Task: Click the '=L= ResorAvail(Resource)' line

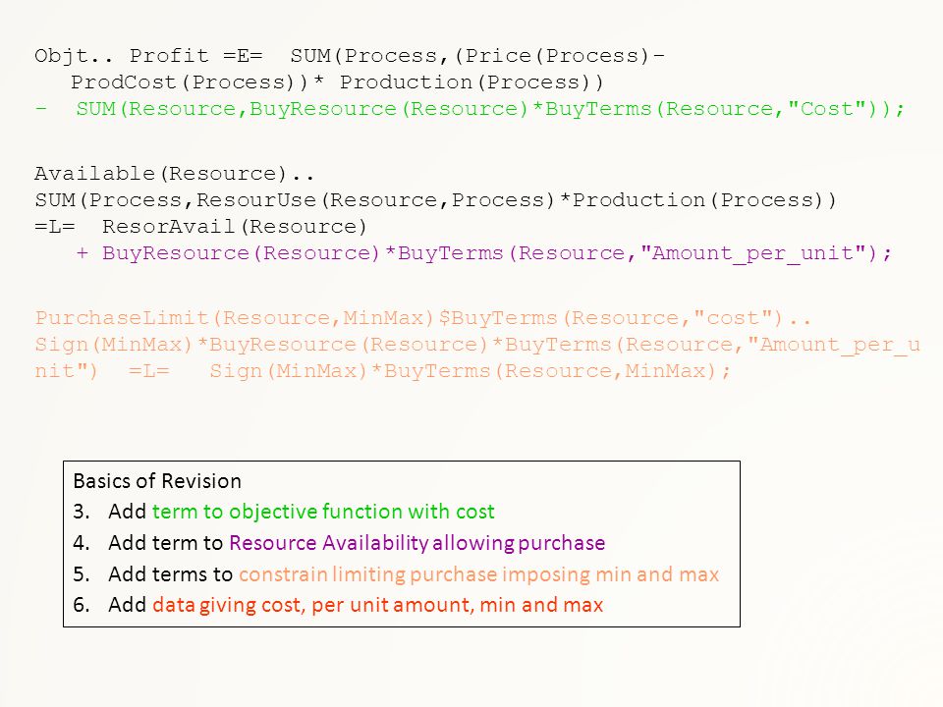Action: (x=200, y=227)
